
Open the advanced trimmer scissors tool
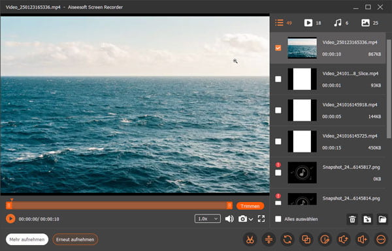click(x=250, y=239)
